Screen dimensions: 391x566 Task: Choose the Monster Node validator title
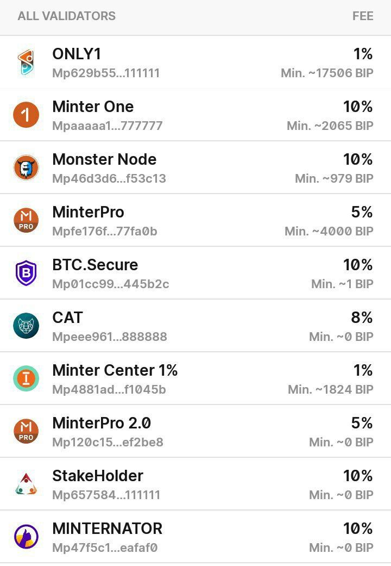(x=104, y=159)
